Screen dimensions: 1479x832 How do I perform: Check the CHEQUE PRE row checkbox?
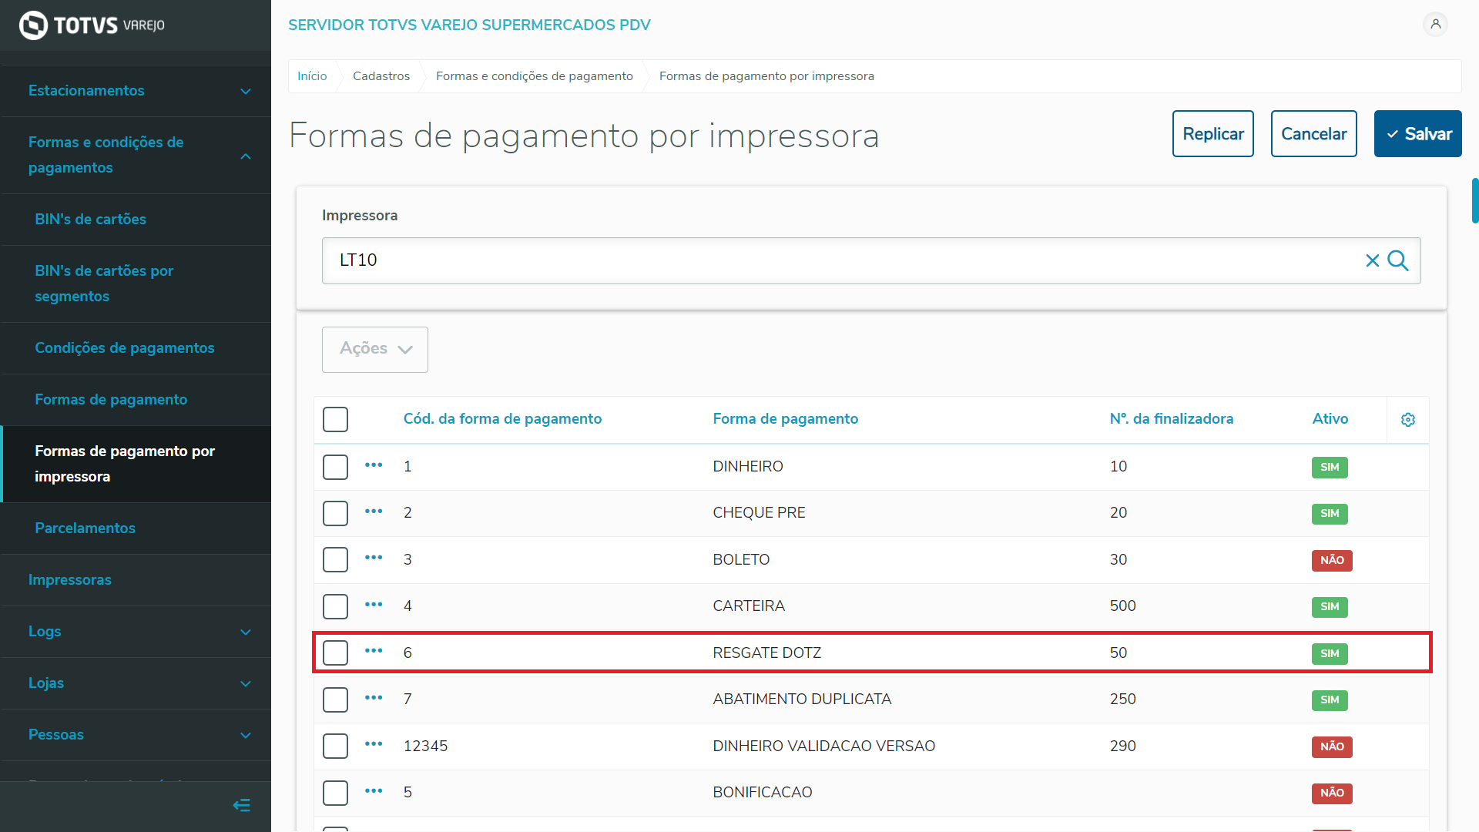[x=335, y=513]
